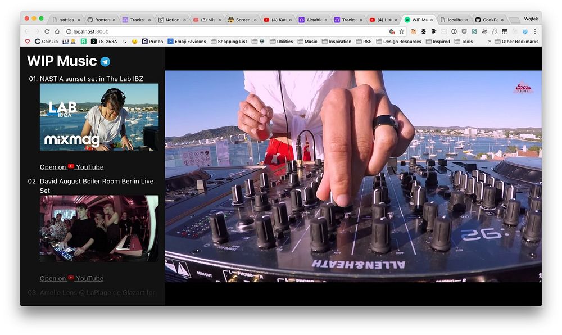Screen dimensions: 562x335
Task: Open a new tab with the blank tab button
Action: 514,20
